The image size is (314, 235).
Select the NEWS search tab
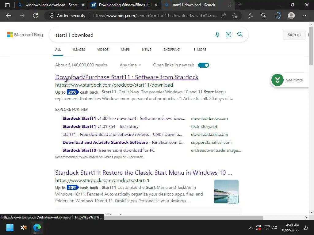[x=146, y=50]
